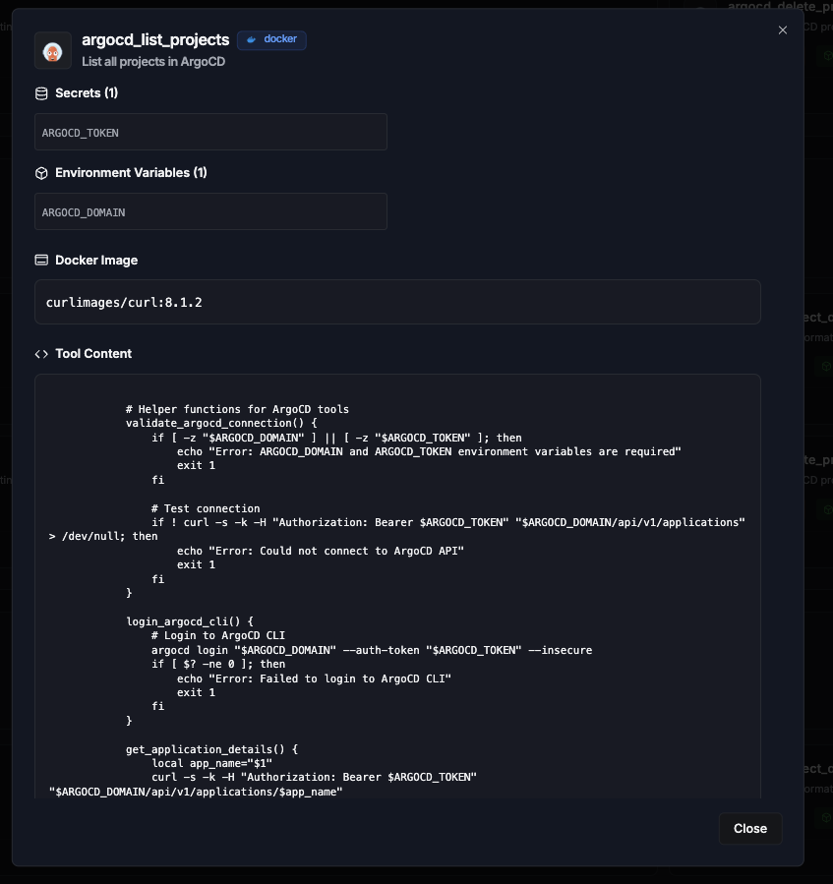This screenshot has width=833, height=884.
Task: Click the 'Environment Variables (1)' heading
Action: pos(131,172)
